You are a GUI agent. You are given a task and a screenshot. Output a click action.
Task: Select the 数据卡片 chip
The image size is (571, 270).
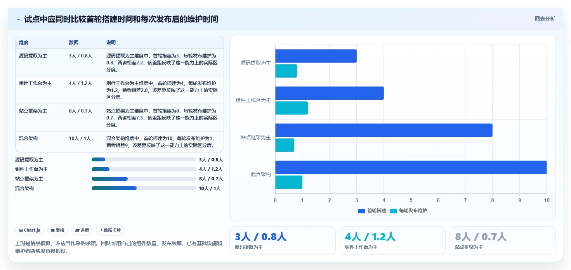pyautogui.click(x=110, y=230)
